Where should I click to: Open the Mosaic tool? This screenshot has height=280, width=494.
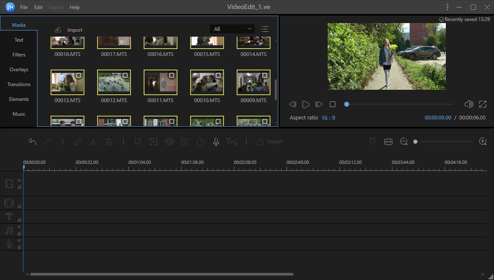click(169, 142)
